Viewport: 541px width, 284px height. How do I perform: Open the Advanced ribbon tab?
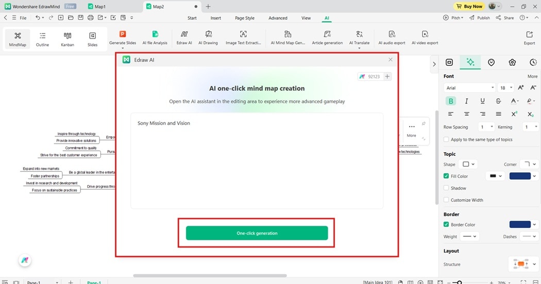pyautogui.click(x=278, y=18)
